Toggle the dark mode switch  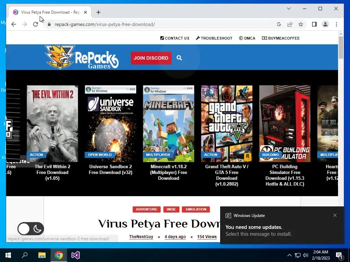(x=30, y=229)
